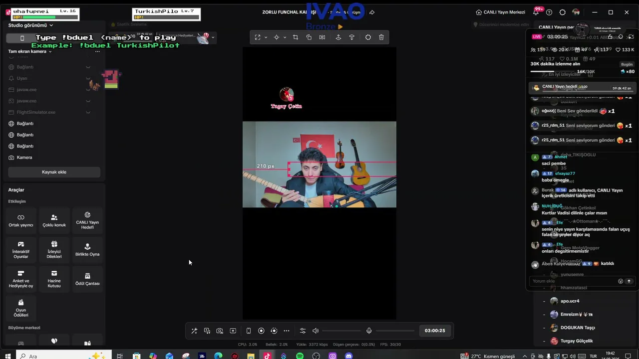The image size is (639, 359).
Task: Toggle the lock icon in the floating LIVE panel
Action: [x=610, y=37]
